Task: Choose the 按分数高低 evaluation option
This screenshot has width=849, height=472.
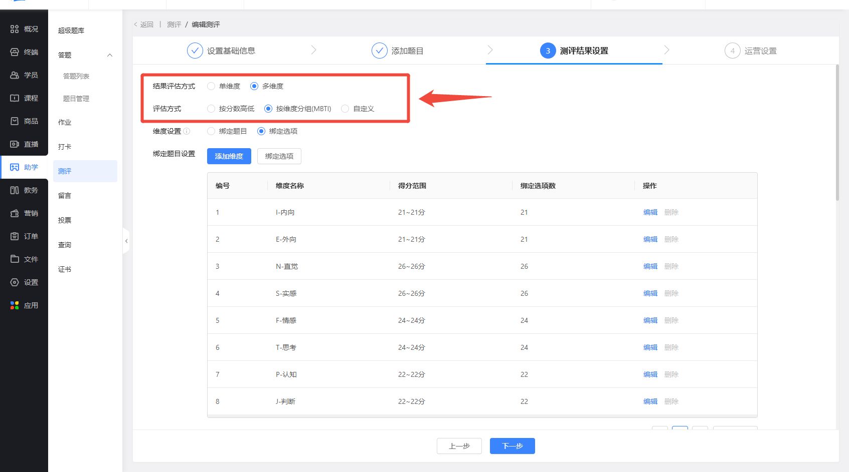Action: pos(211,109)
